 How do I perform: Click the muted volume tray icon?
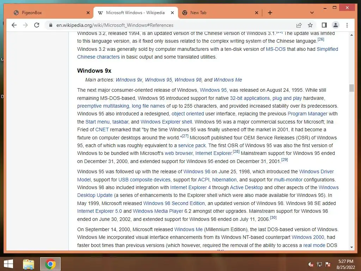(x=311, y=264)
